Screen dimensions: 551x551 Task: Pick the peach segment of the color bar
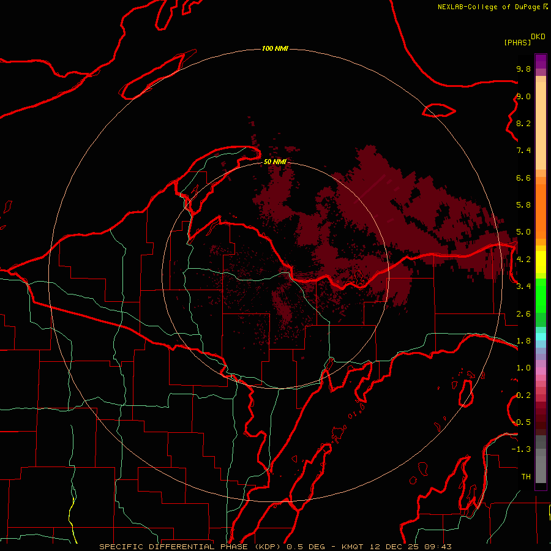[541, 126]
